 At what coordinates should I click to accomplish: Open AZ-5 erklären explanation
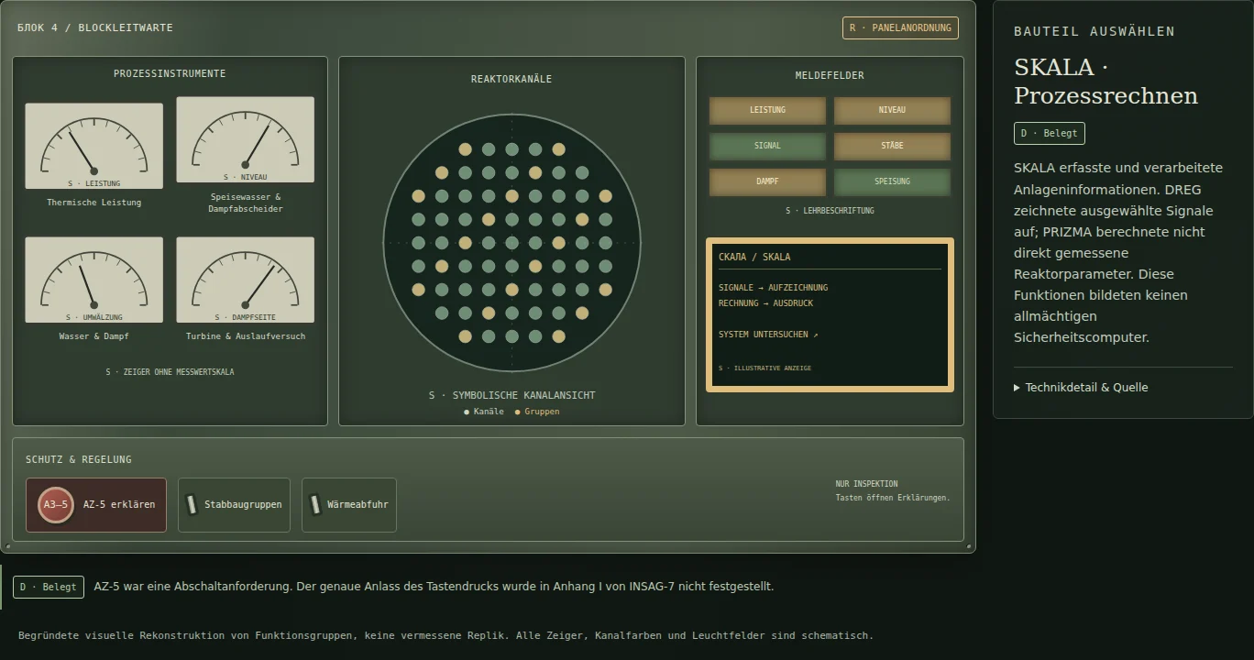pyautogui.click(x=96, y=504)
